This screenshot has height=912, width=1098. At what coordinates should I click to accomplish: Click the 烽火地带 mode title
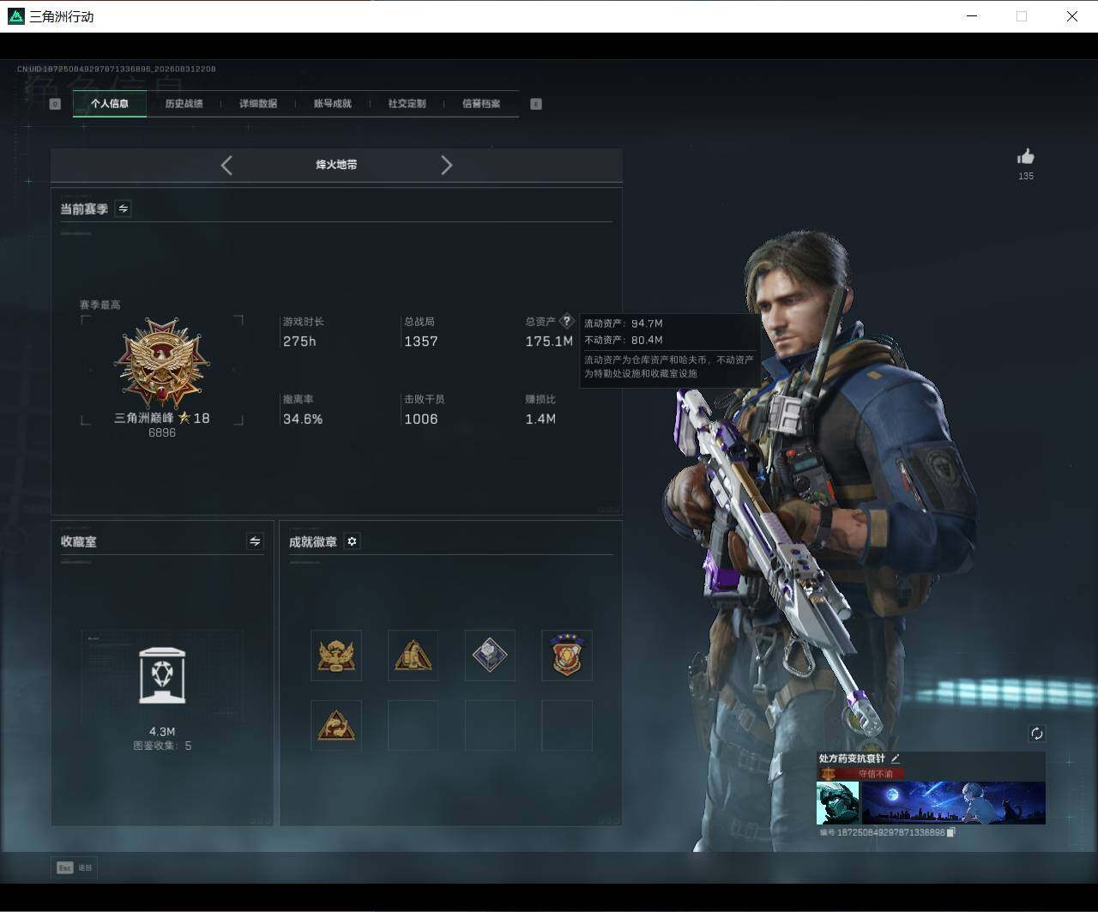(x=336, y=165)
